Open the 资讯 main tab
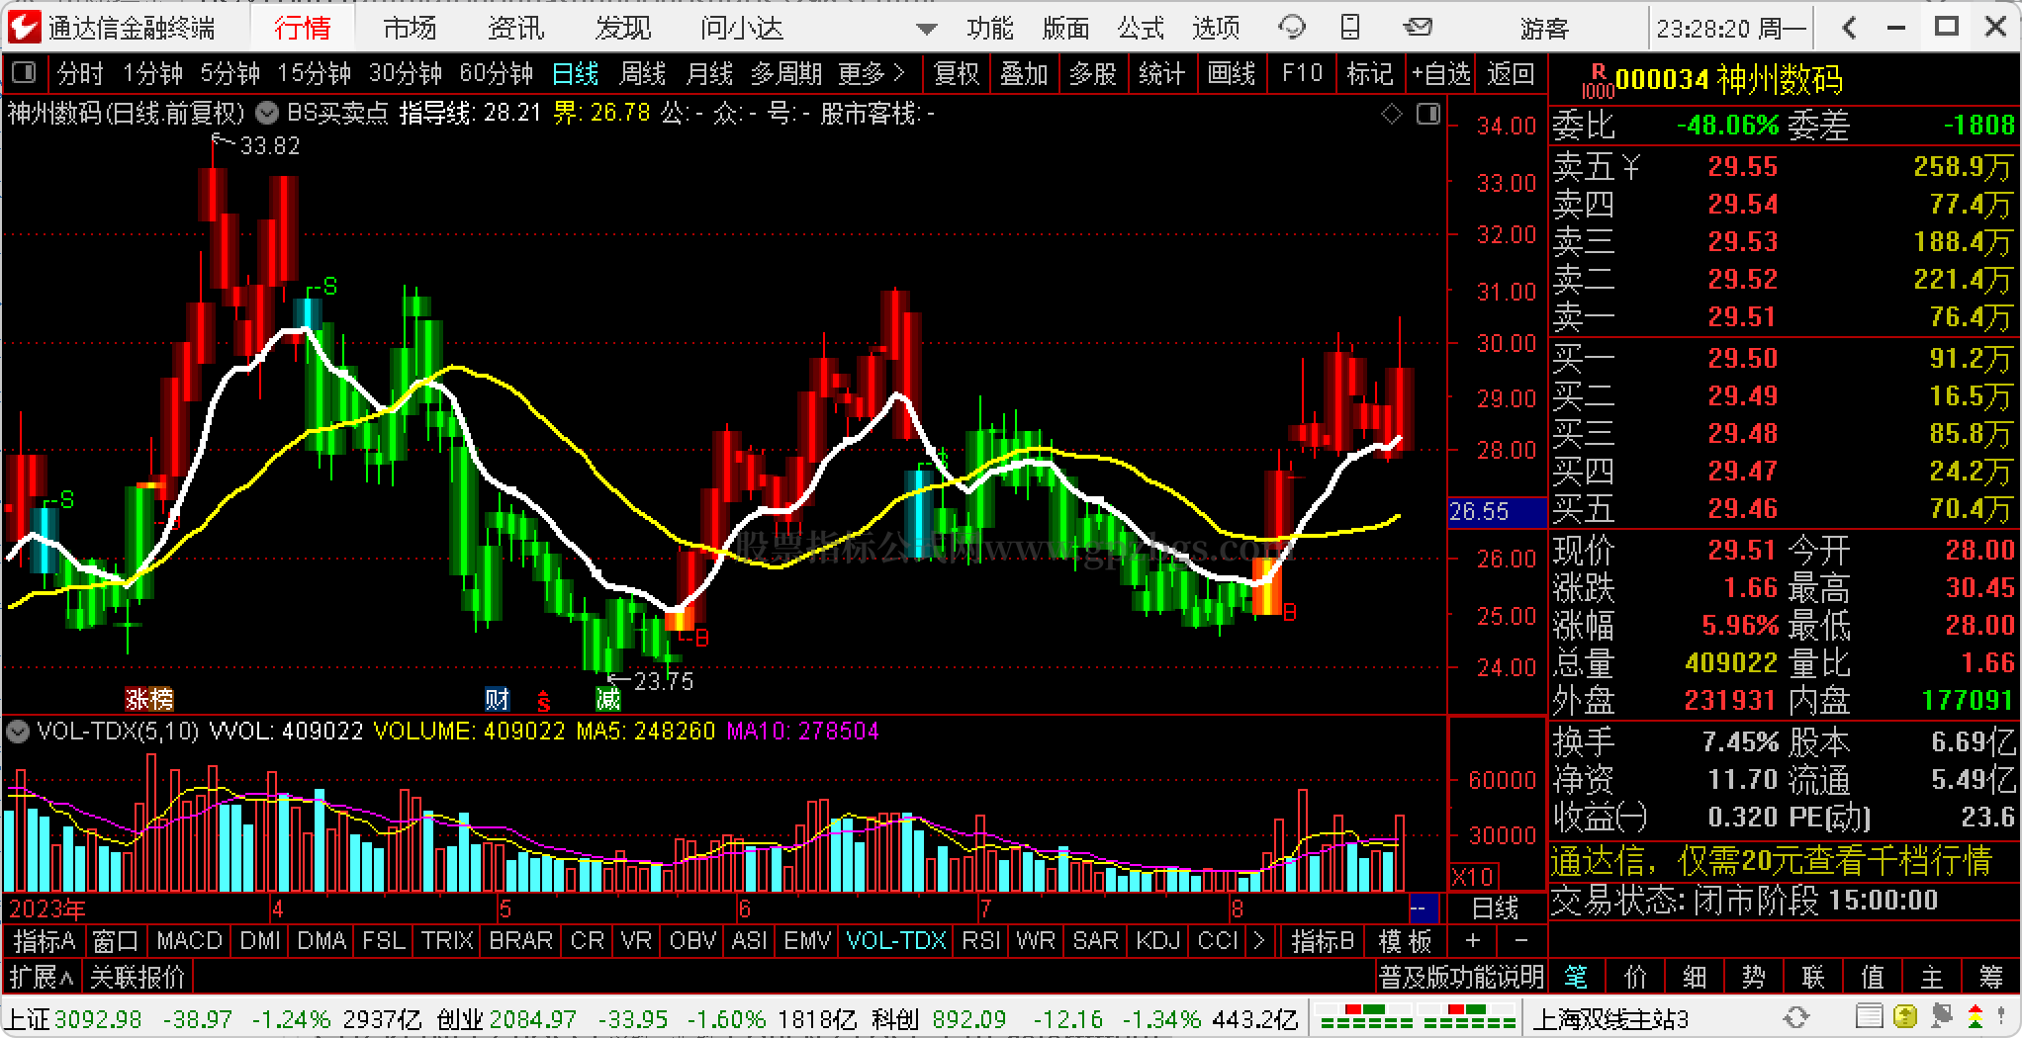The width and height of the screenshot is (2022, 1038). coord(515,28)
